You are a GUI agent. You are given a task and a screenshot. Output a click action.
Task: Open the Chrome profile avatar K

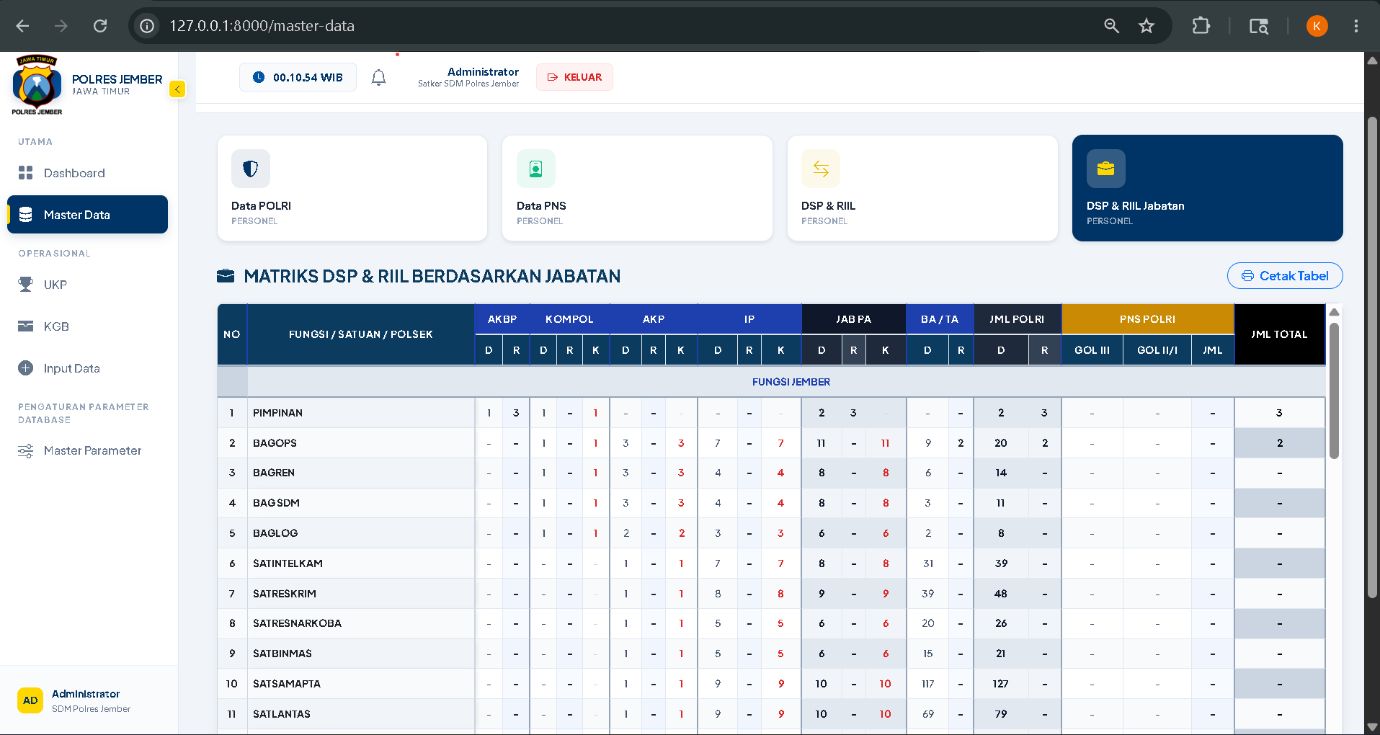1317,26
